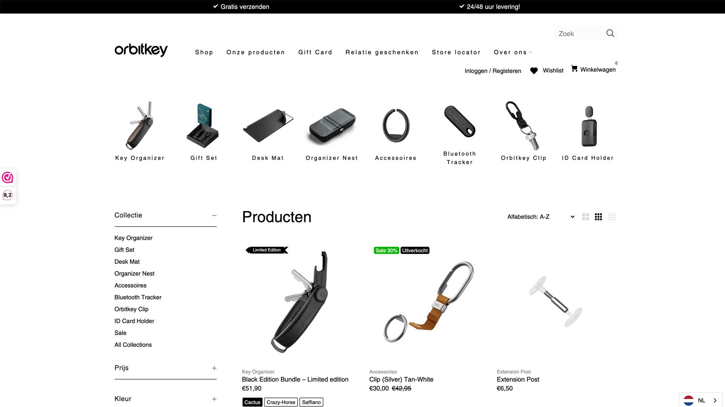
Task: Open the Wishlist heart icon
Action: (534, 71)
